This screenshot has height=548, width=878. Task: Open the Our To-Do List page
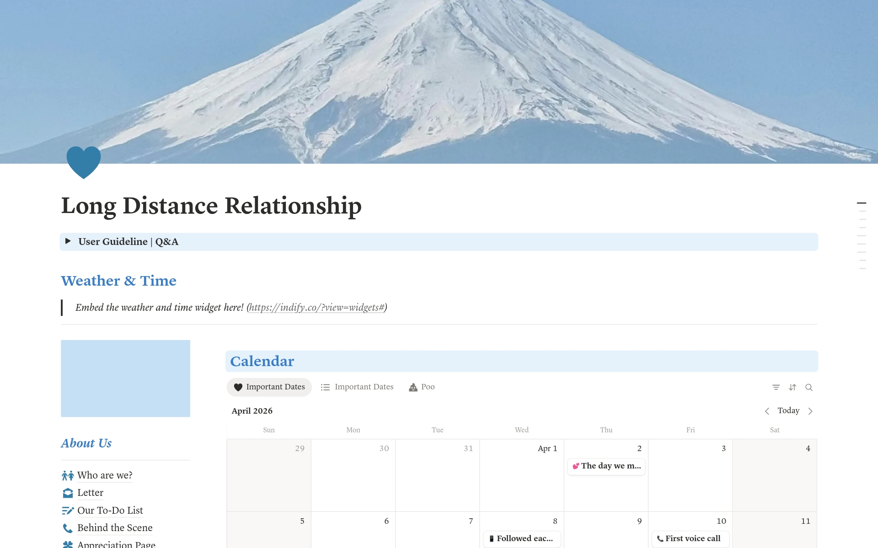(x=110, y=511)
